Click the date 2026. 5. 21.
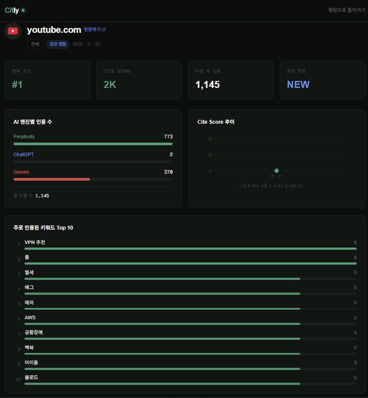The image size is (368, 398). [x=87, y=44]
